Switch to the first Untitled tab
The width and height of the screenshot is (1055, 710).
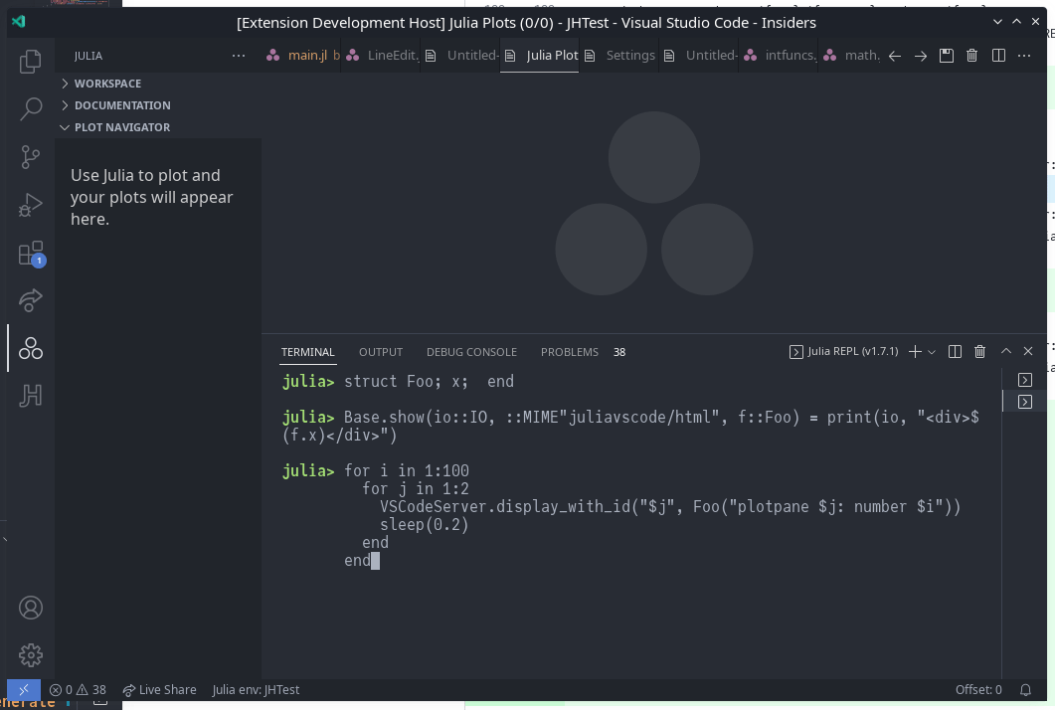point(461,56)
